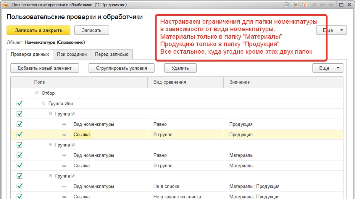
Task: Open the Еще menu next to Удалить
Action: 328,68
